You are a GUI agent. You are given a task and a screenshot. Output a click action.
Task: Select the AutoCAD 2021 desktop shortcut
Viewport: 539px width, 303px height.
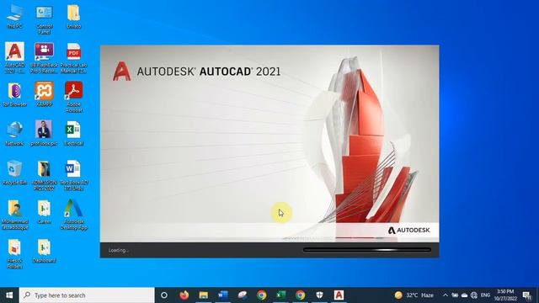click(x=14, y=57)
